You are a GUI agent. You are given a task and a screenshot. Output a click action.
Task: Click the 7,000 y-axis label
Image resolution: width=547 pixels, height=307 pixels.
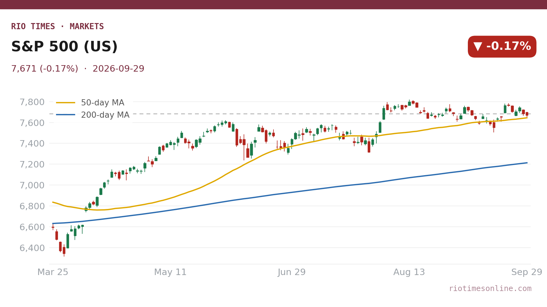coord(32,185)
